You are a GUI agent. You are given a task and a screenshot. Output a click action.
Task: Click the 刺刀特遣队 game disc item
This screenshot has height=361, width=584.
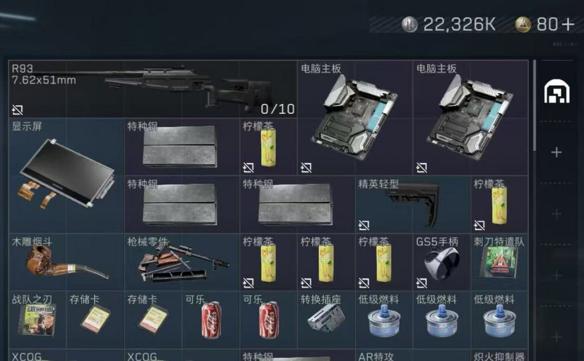click(499, 262)
